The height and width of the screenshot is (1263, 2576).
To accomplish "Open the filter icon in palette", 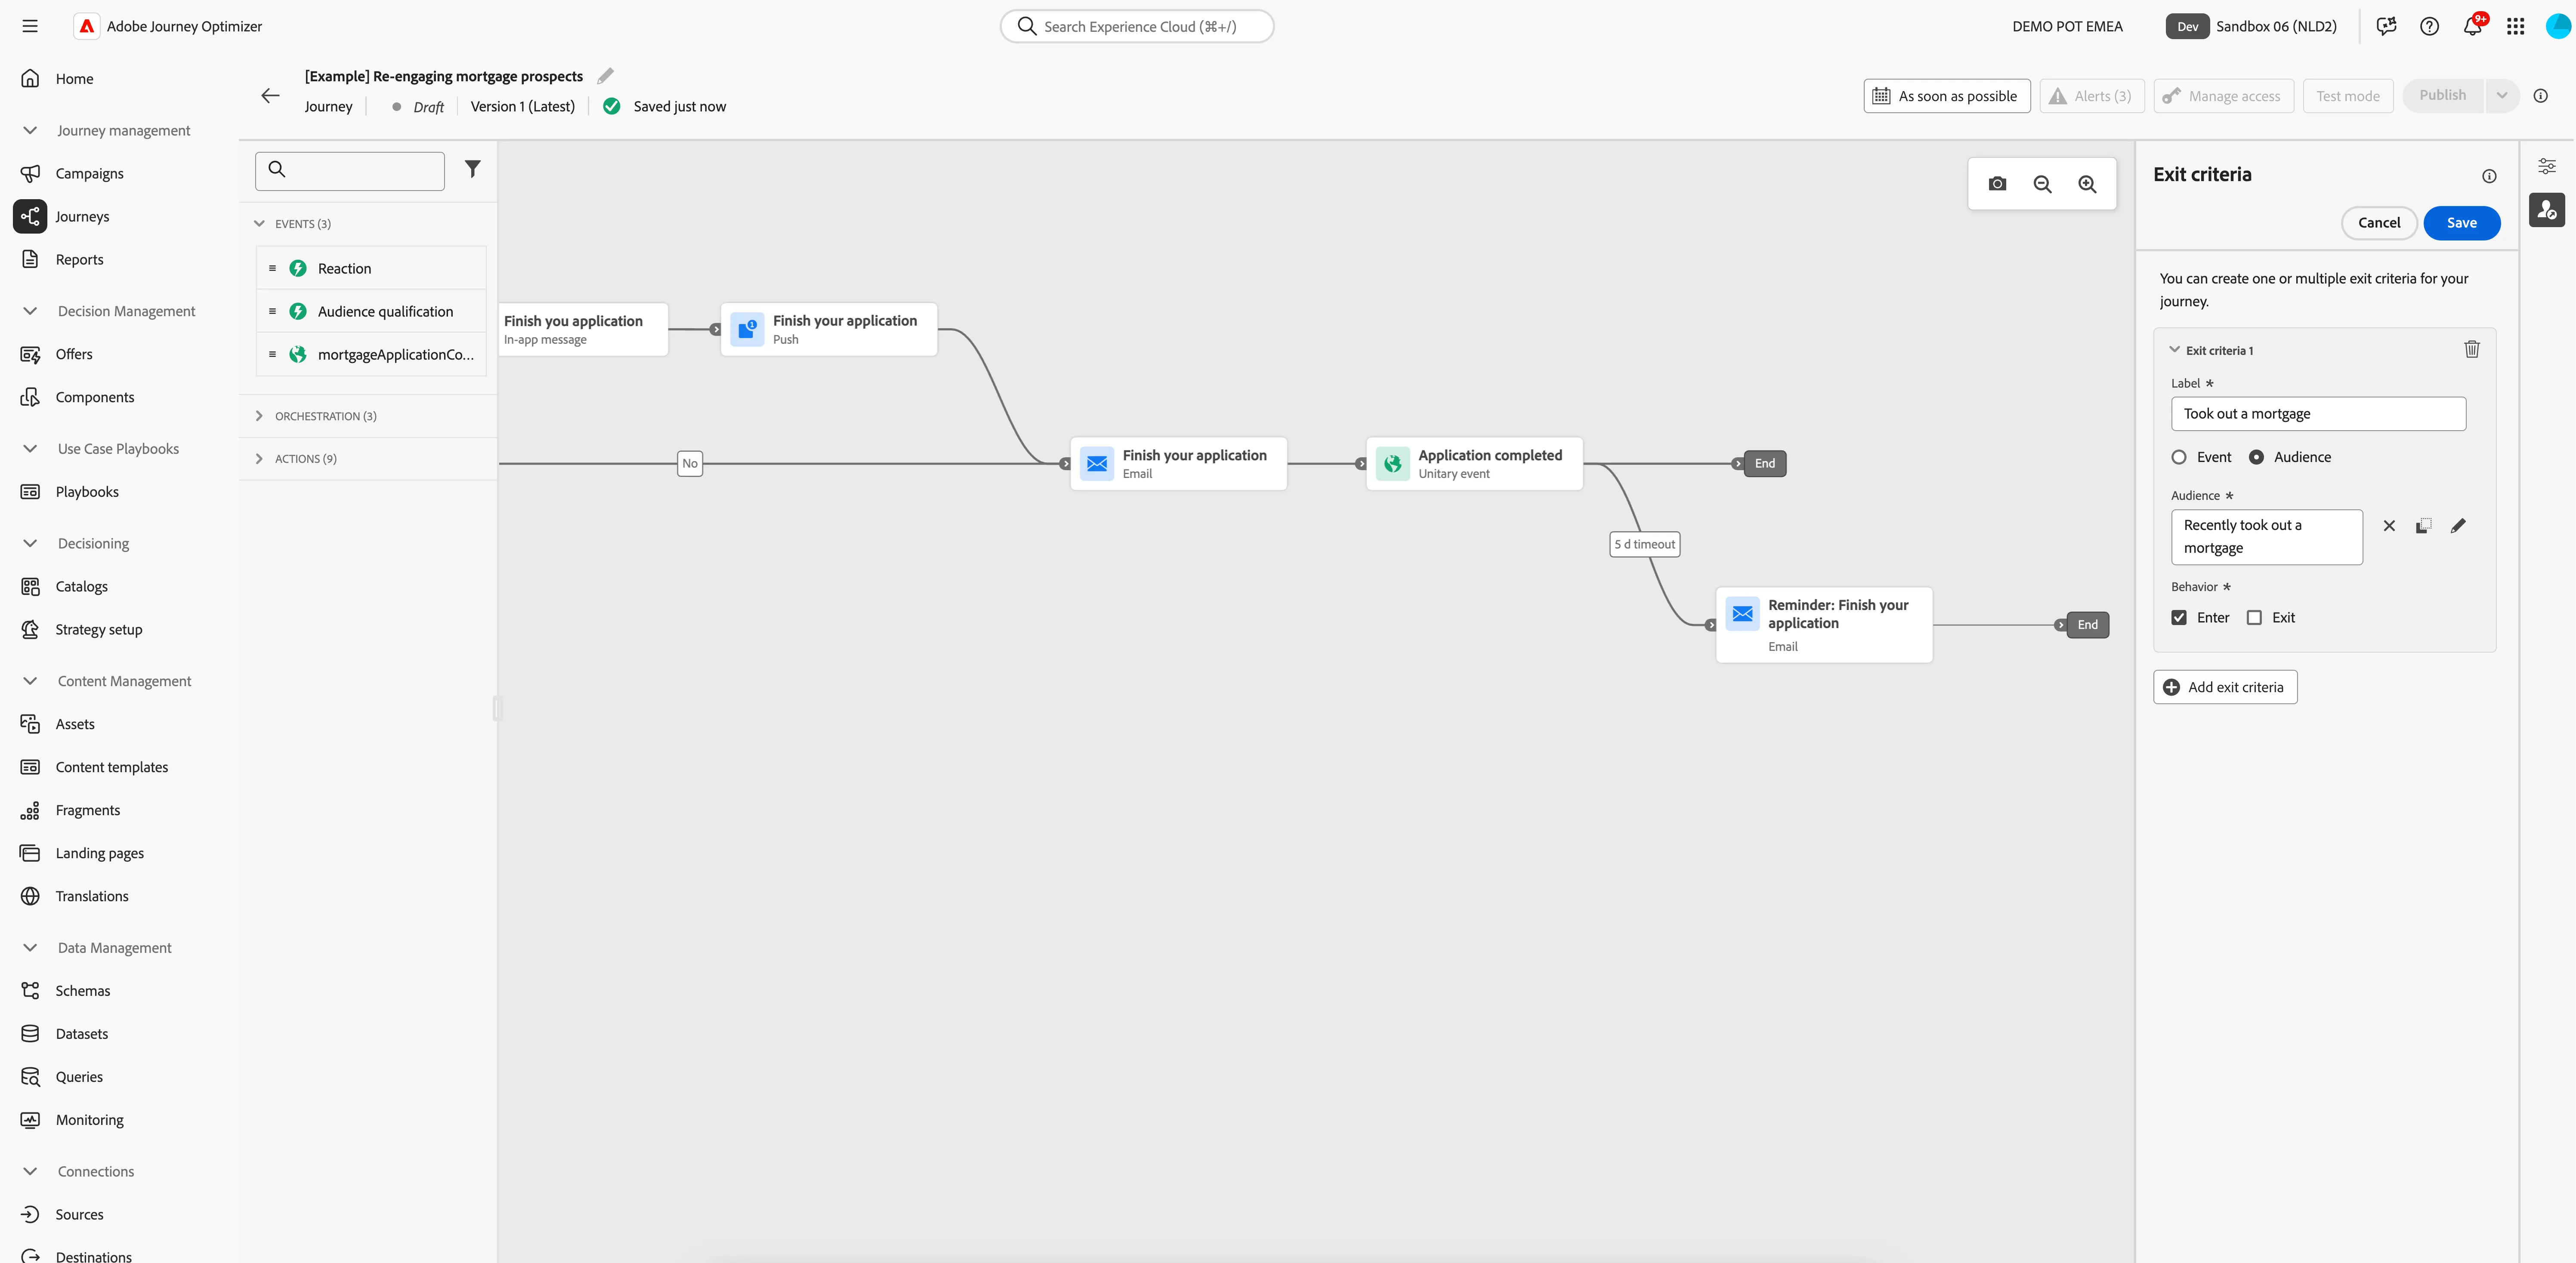I will click(473, 169).
